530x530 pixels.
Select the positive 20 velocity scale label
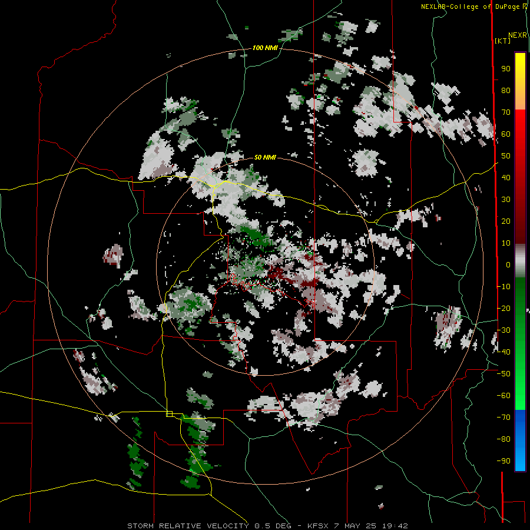506,221
